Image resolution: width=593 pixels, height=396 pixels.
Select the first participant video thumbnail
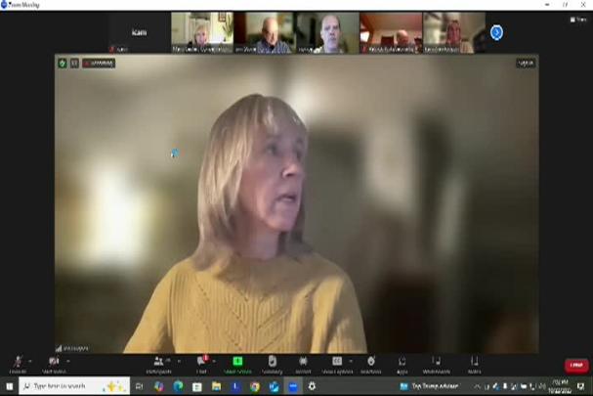(202, 32)
